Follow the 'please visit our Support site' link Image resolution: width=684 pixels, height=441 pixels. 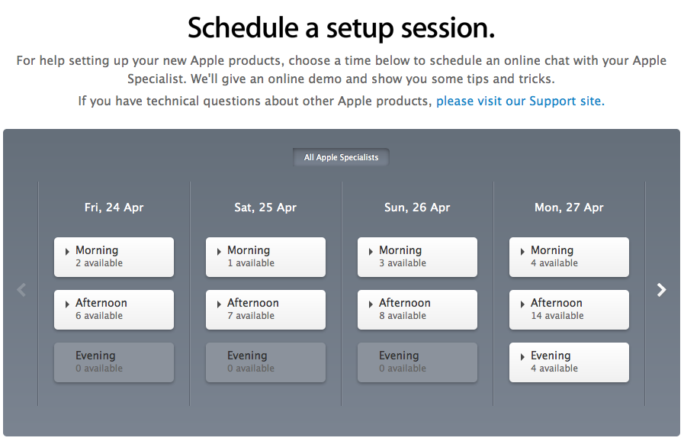coord(519,101)
